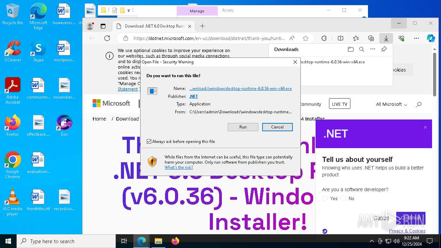This screenshot has width=441, height=248.
Task: Select Yes for software developer question
Action: (x=325, y=198)
